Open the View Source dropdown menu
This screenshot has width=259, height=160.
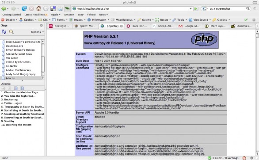(x=200, y=19)
